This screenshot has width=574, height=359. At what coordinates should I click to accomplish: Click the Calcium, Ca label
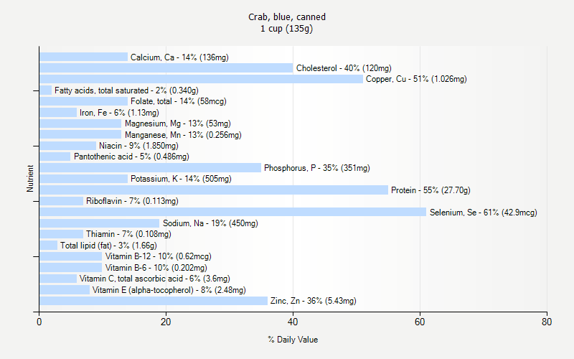coord(179,57)
